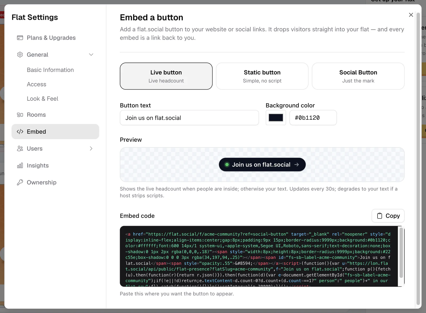Click the #0b1120 hex color field
The height and width of the screenshot is (313, 426).
coord(313,118)
